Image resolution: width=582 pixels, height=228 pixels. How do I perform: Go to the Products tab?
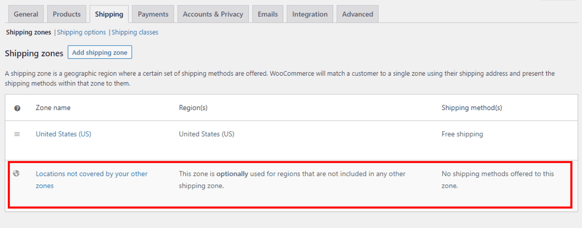point(66,14)
